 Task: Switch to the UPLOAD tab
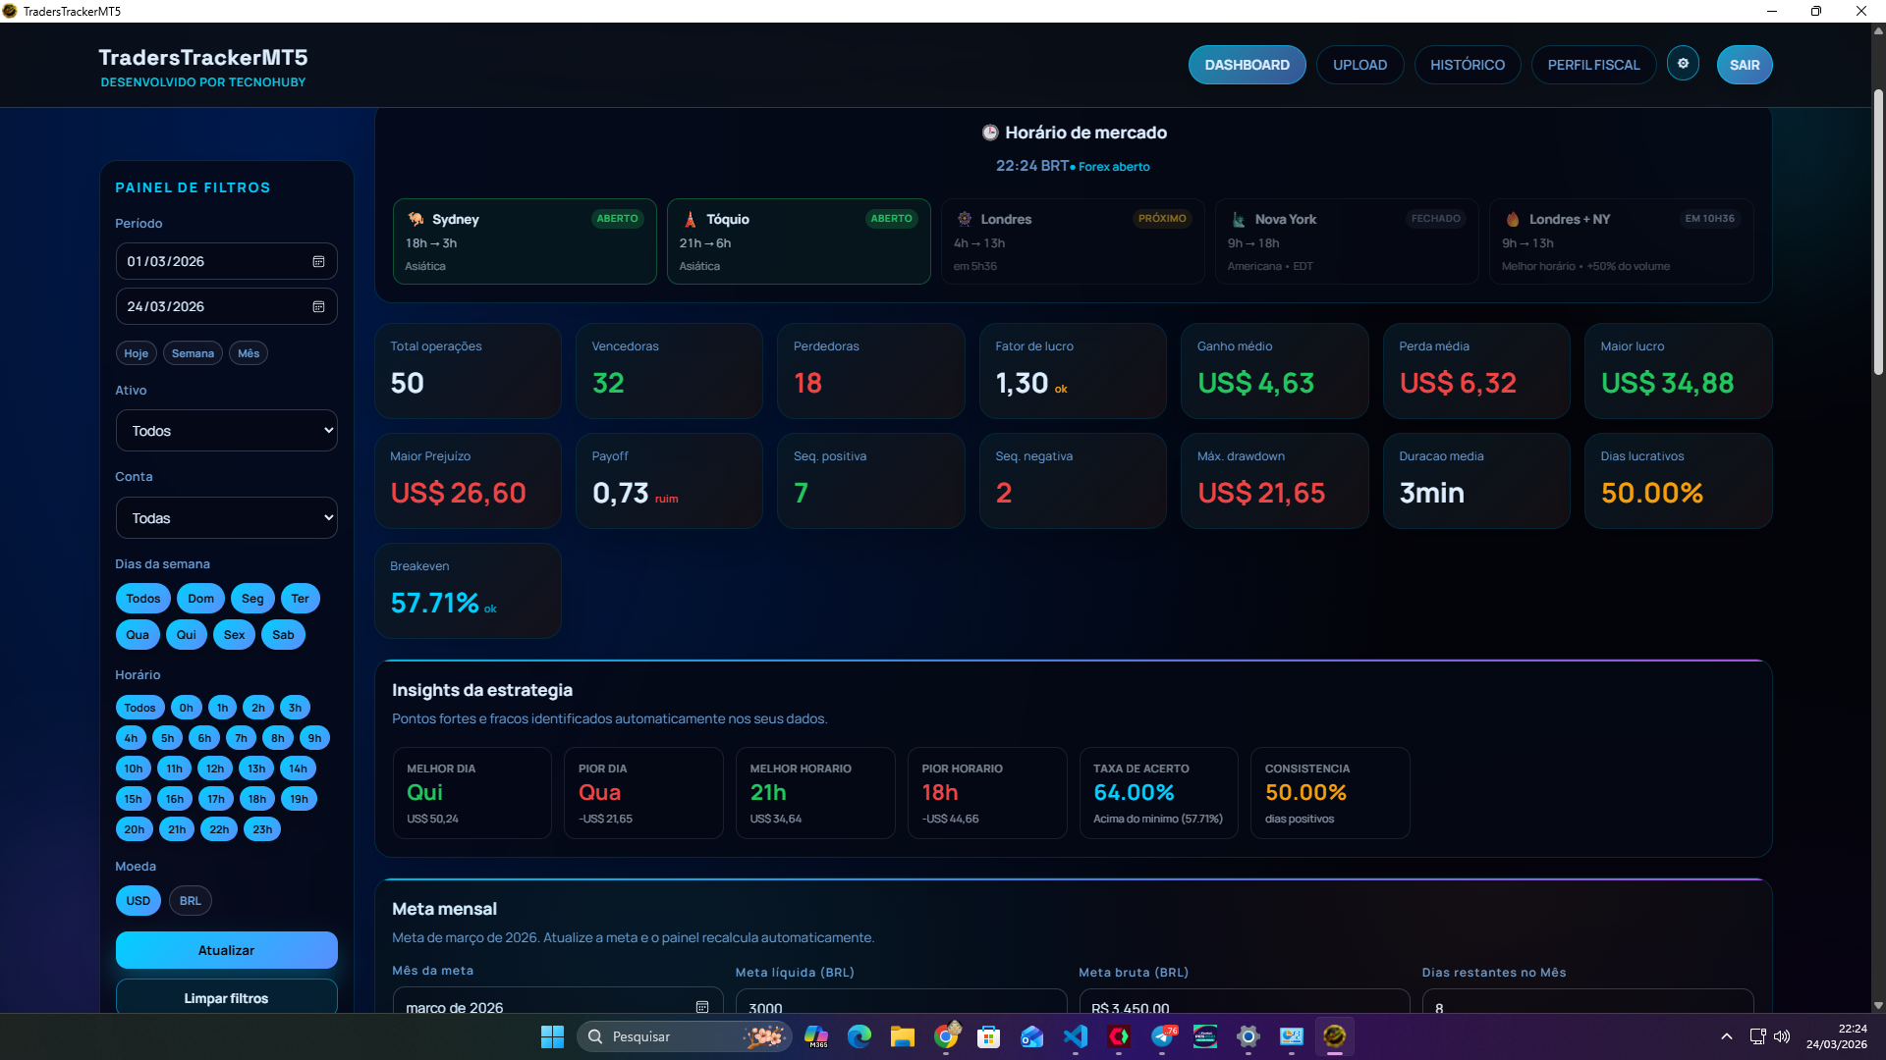pyautogui.click(x=1359, y=64)
